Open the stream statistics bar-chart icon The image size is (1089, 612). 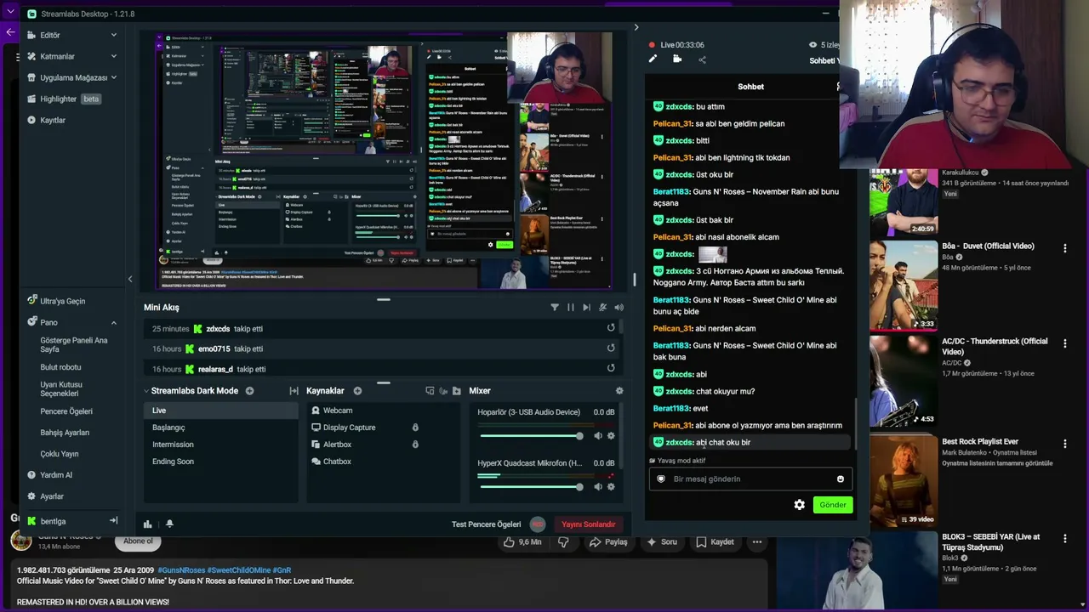click(x=148, y=524)
